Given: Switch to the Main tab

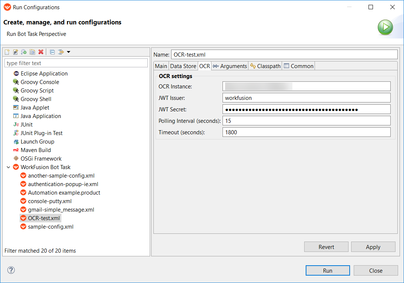Looking at the screenshot, I should click(161, 66).
